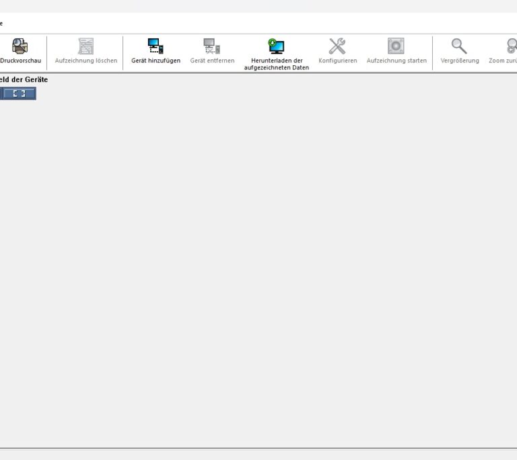Open the Konfigurieren wrench tool
This screenshot has height=460, width=517.
pos(337,46)
